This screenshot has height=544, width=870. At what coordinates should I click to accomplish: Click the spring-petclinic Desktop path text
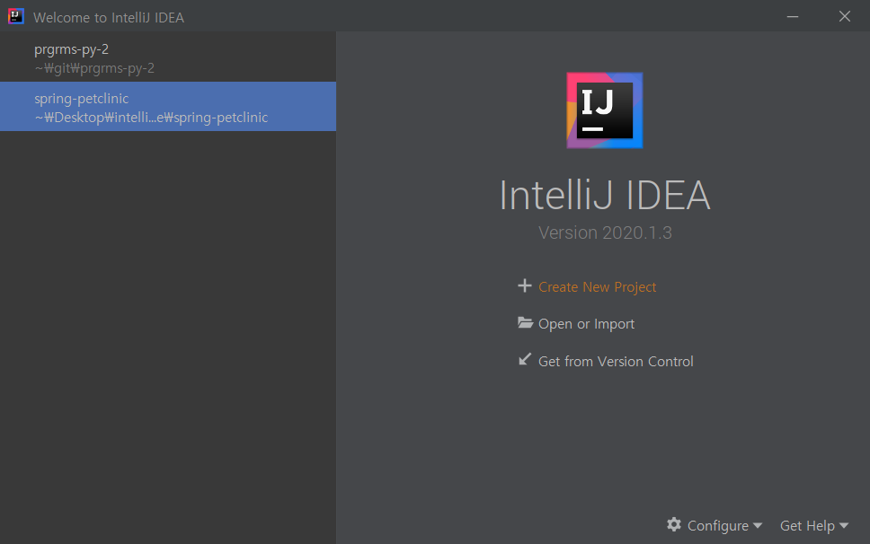tap(151, 118)
